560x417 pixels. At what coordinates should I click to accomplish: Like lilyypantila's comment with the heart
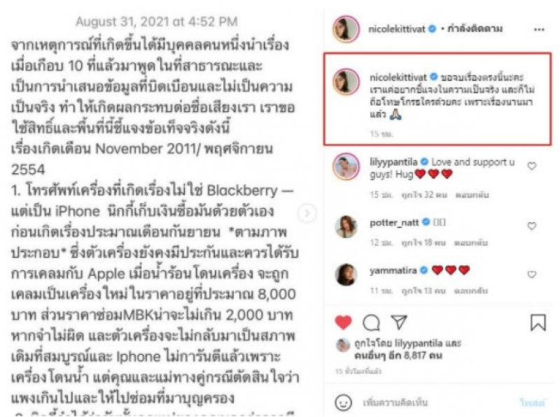532,166
